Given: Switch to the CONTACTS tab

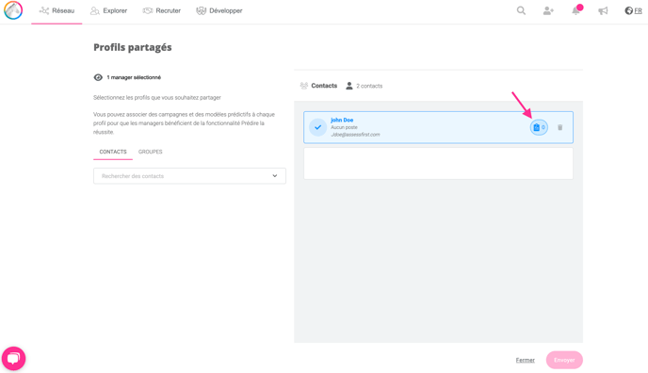Looking at the screenshot, I should (x=113, y=152).
